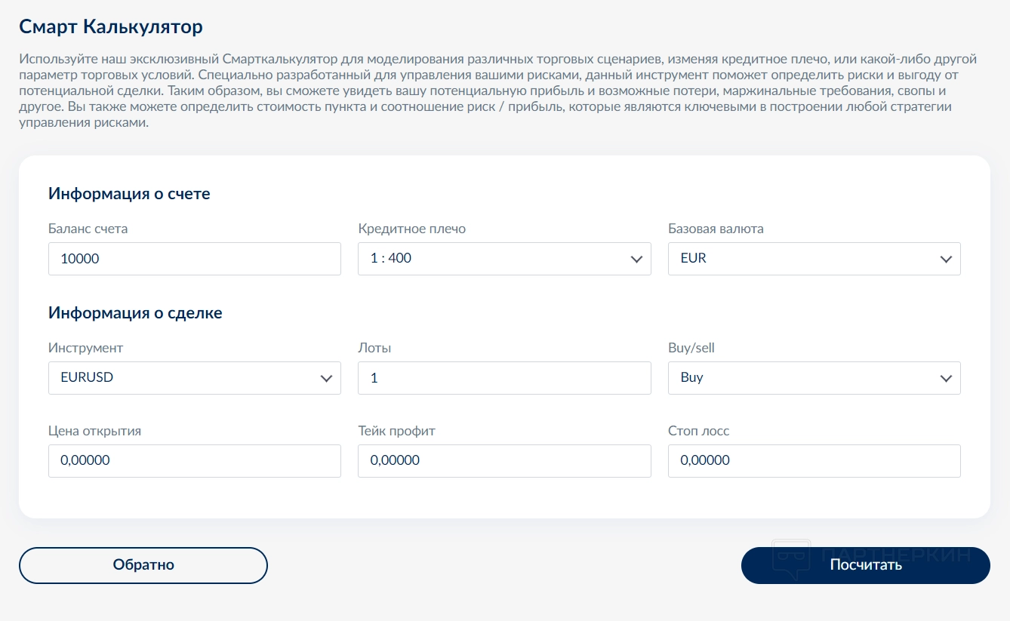Click the Смарт Калькулятор page heading

tap(111, 28)
